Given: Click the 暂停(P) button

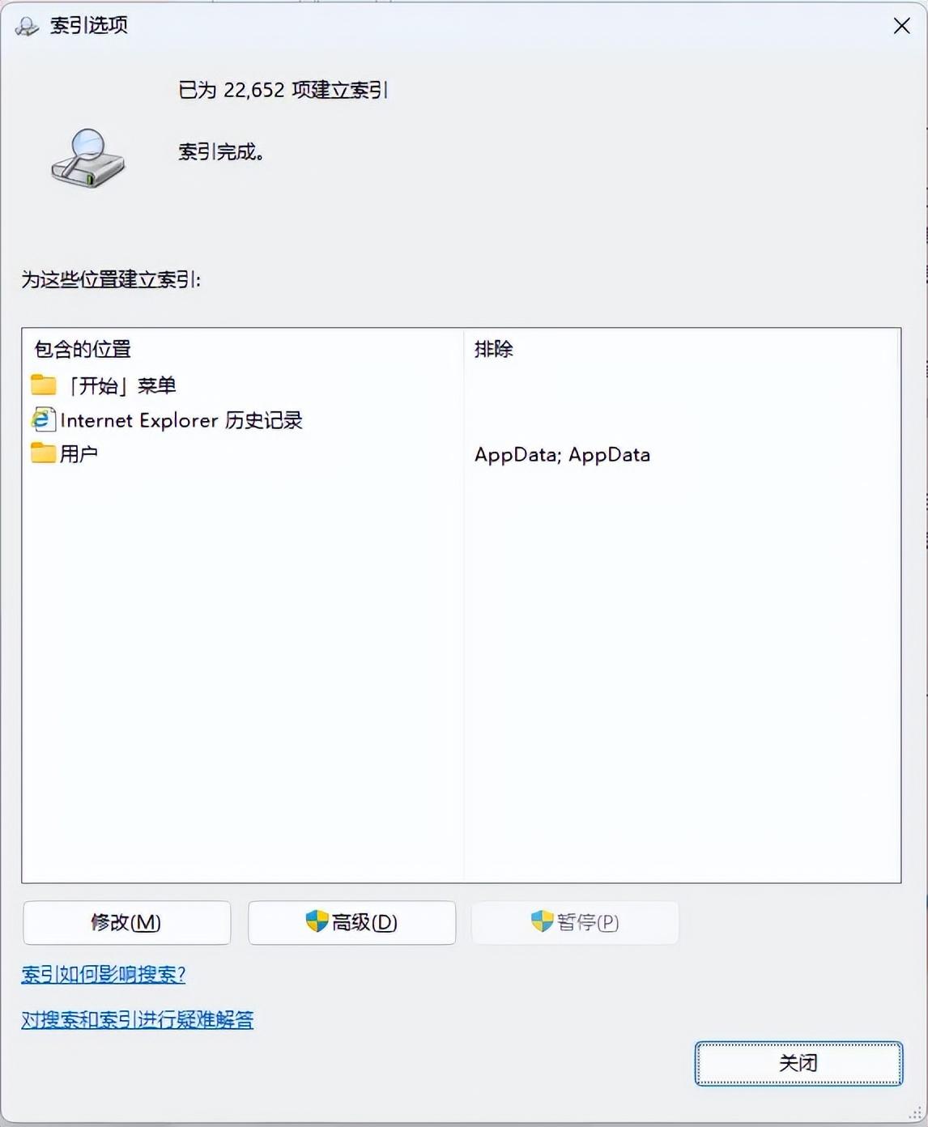Looking at the screenshot, I should 575,922.
